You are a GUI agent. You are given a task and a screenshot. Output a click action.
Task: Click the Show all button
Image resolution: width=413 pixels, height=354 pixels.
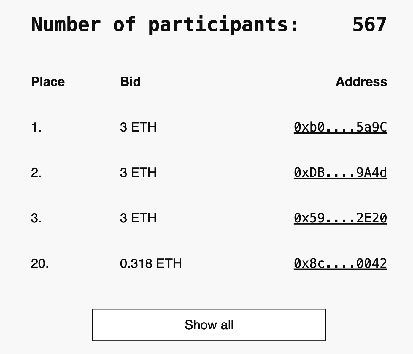(209, 325)
